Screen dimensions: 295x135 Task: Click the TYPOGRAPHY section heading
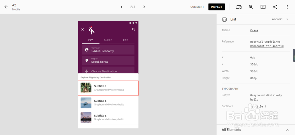coord(230,89)
